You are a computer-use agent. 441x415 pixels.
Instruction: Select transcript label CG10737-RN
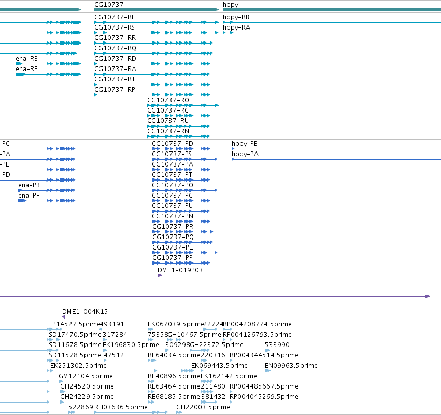(168, 131)
